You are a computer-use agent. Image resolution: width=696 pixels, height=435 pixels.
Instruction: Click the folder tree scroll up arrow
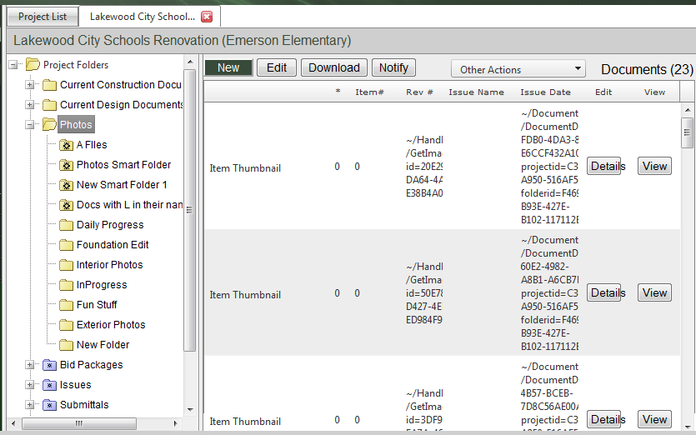[x=190, y=62]
